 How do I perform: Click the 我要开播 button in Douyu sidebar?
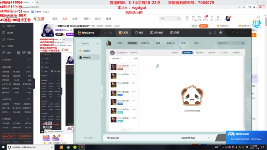(x=24, y=136)
